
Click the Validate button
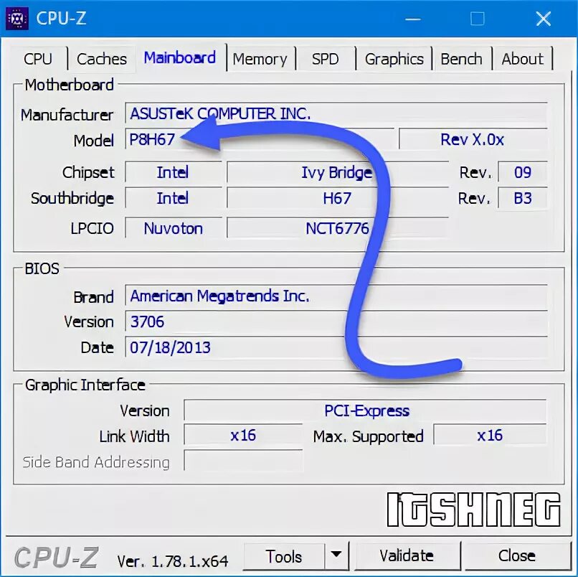click(x=407, y=556)
